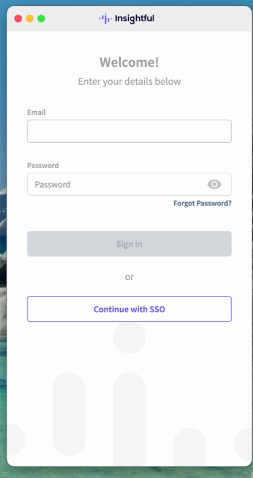Screen dimensions: 253x478
Task: Click the 'Enter your details below' subtitle
Action: [129, 82]
